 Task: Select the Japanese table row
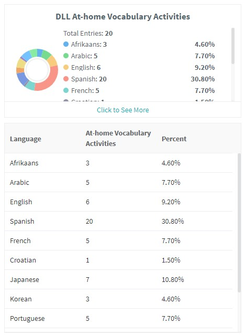(118, 279)
